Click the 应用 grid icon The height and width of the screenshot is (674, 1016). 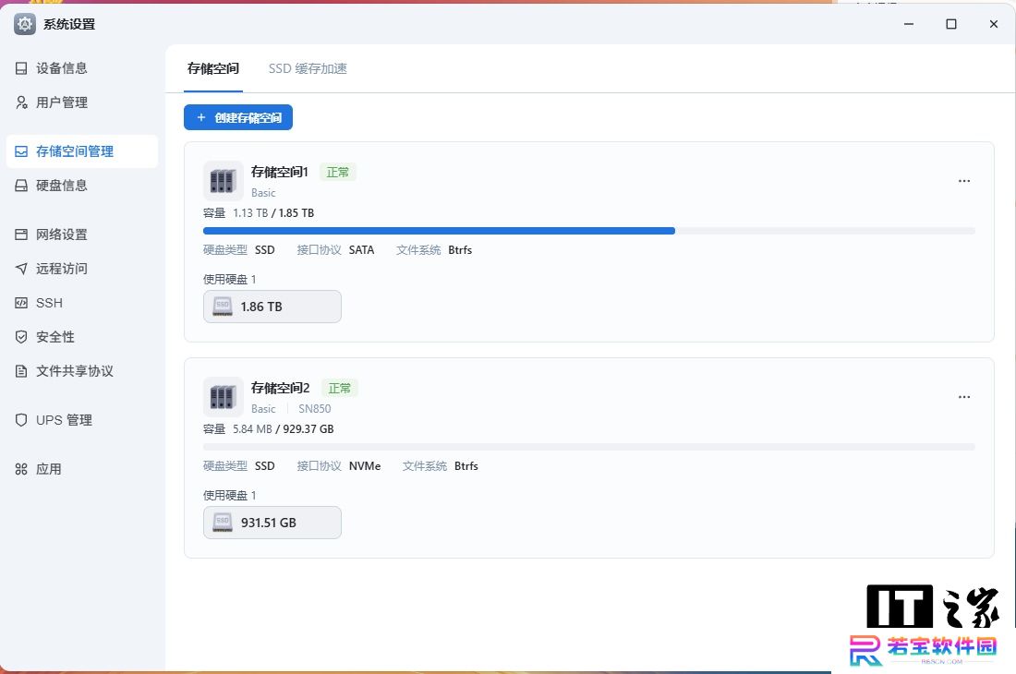(x=21, y=469)
